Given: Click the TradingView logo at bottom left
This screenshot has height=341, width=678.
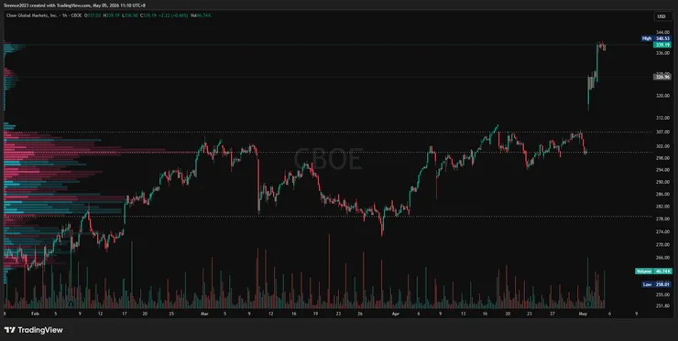Looking at the screenshot, I should [x=34, y=330].
